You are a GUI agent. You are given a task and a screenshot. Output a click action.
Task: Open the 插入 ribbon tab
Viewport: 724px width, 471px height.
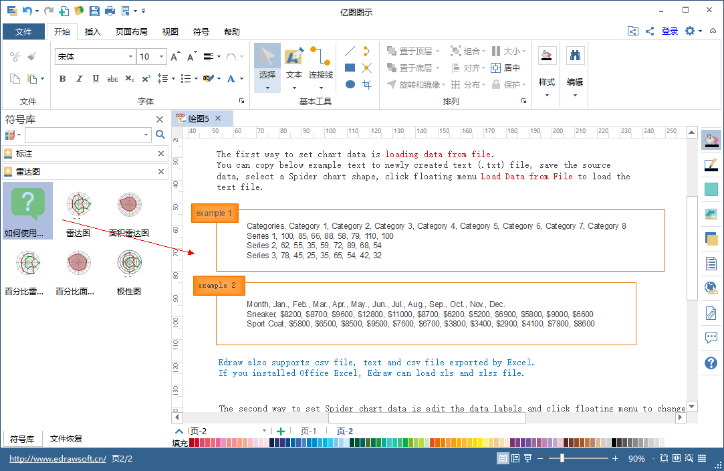(x=93, y=31)
